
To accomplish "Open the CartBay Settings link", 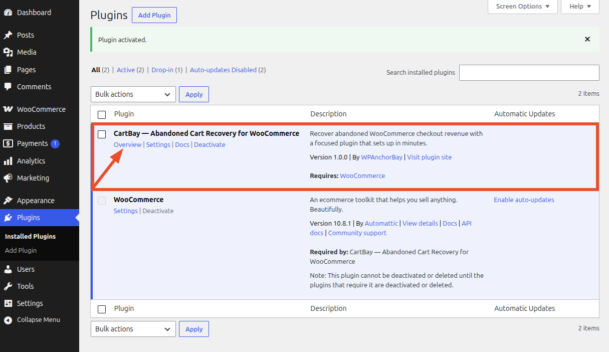I will 158,144.
